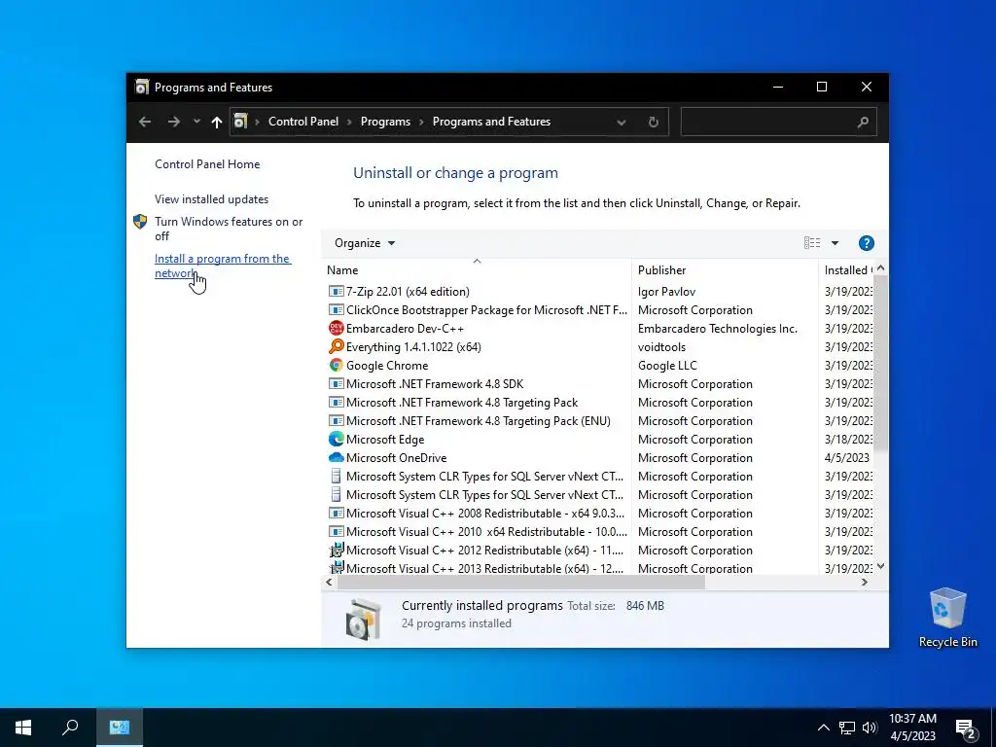996x747 pixels.
Task: Click the Google Chrome icon in list
Action: pyautogui.click(x=336, y=366)
